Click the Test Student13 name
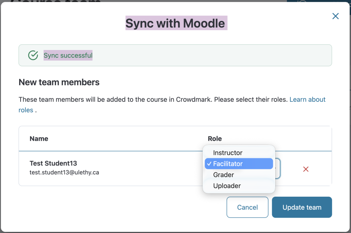 point(53,163)
